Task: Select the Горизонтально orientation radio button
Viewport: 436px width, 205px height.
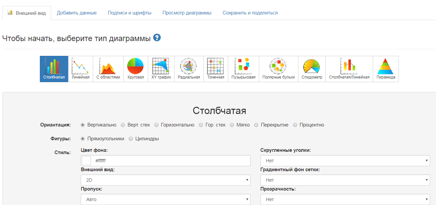Action: tap(157, 125)
